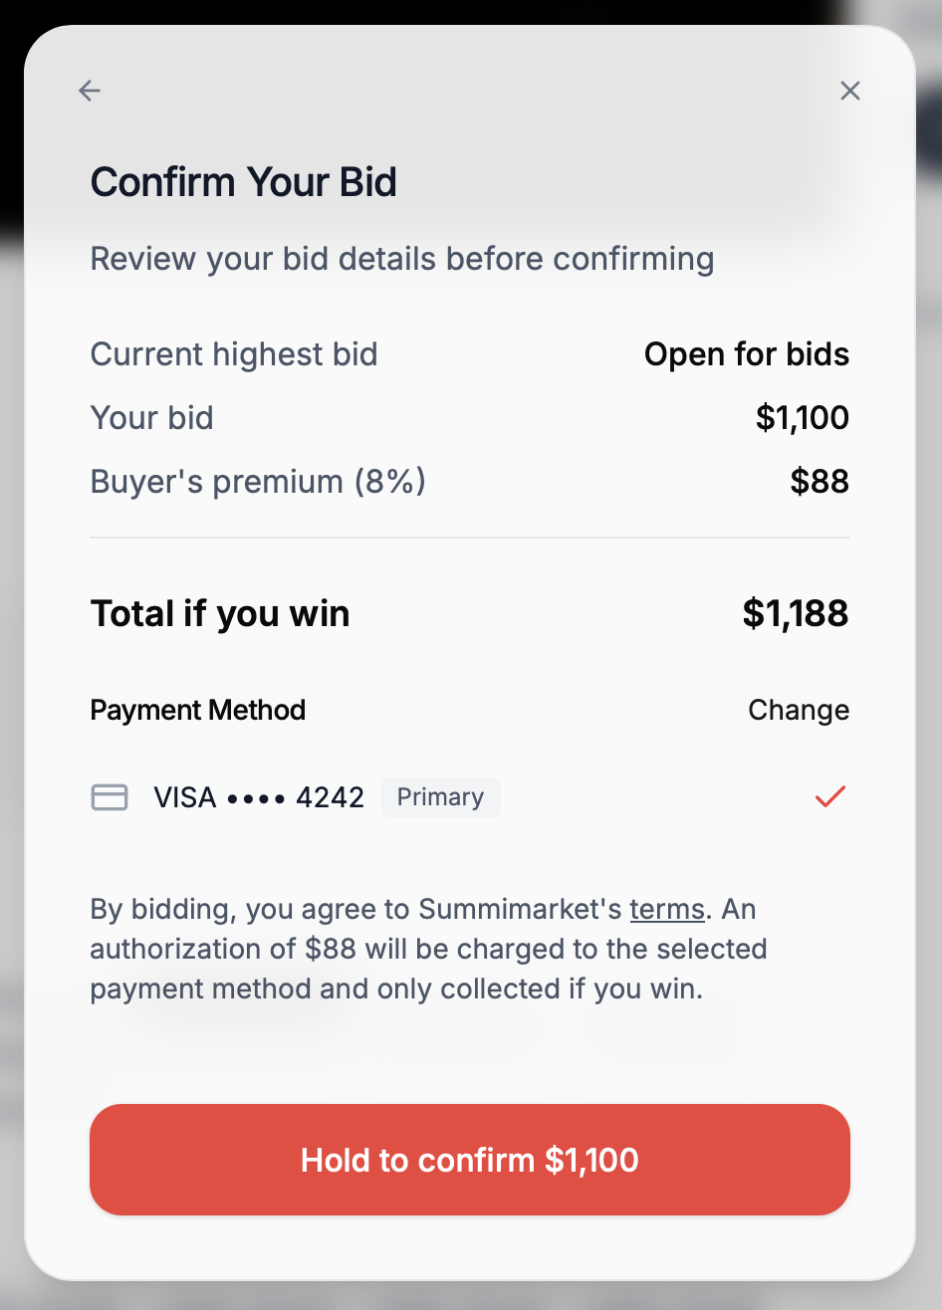The height and width of the screenshot is (1310, 942).
Task: Click the red checkmark next to VISA card
Action: pos(829,797)
